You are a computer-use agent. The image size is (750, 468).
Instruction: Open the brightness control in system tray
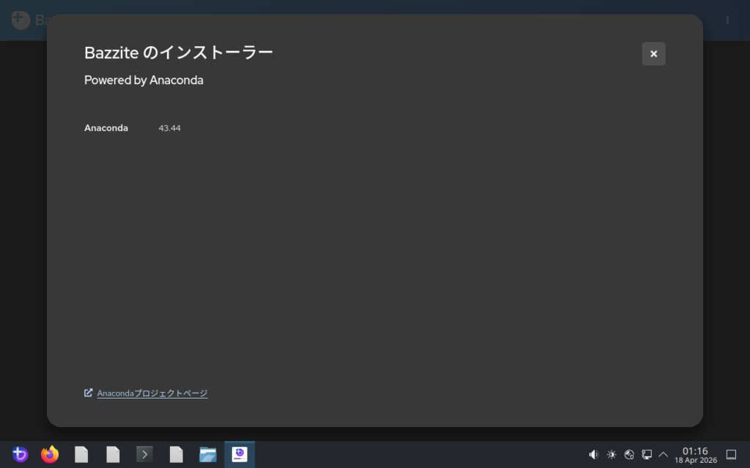point(612,455)
